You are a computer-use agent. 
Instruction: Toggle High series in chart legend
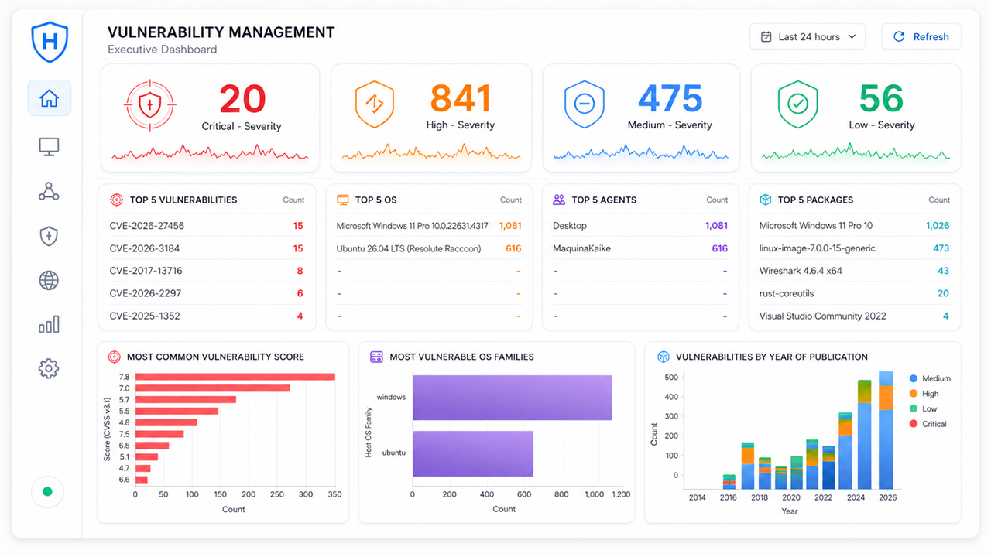[924, 394]
